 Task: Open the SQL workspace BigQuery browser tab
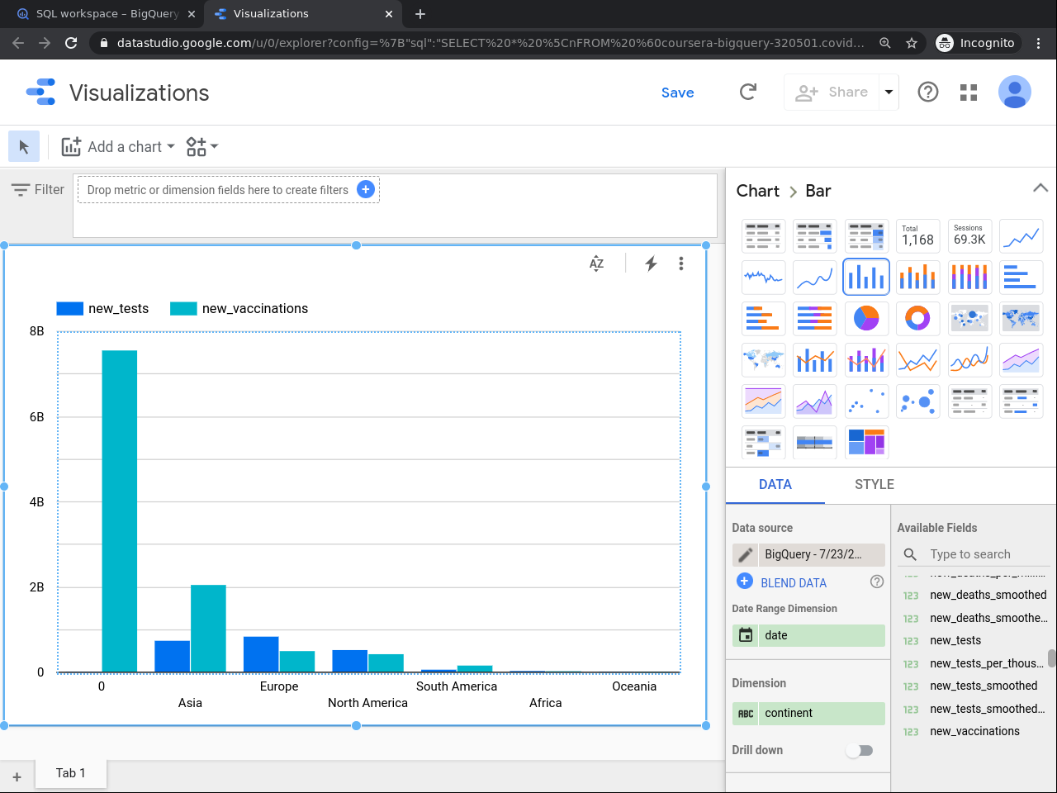coord(107,14)
